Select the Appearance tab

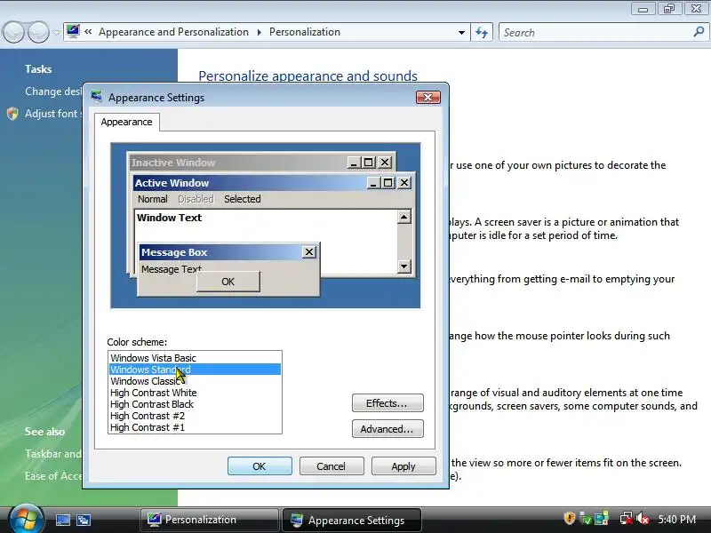pyautogui.click(x=126, y=122)
